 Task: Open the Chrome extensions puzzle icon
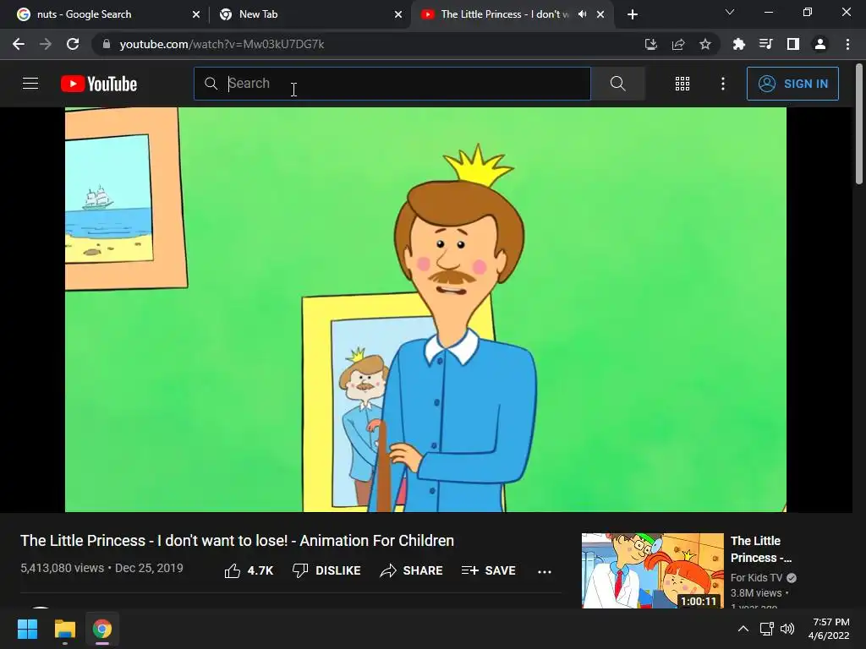(x=738, y=44)
